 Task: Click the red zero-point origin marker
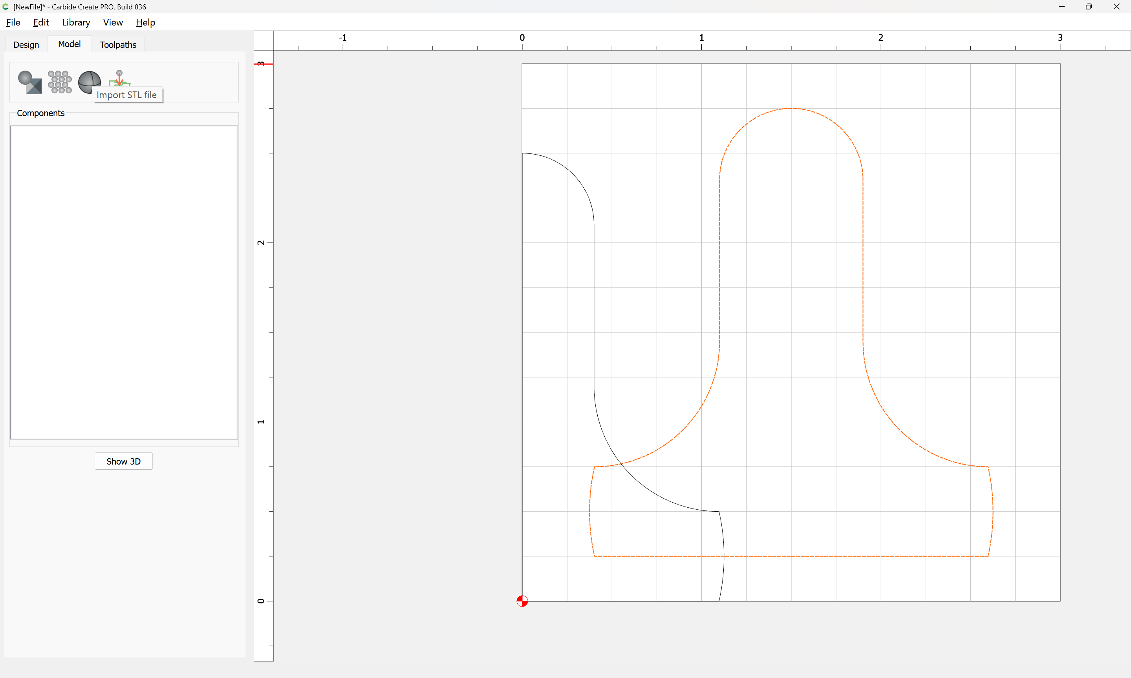[x=522, y=601]
